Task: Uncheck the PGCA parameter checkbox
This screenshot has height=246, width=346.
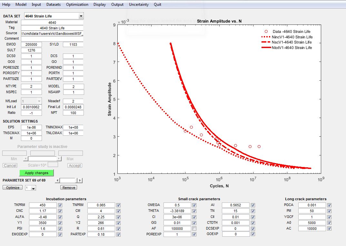Action: 329,205
